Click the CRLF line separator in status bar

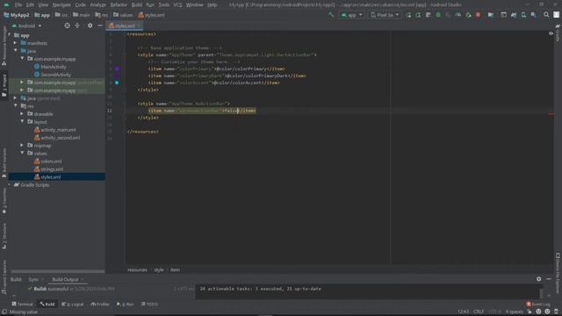pyautogui.click(x=479, y=312)
